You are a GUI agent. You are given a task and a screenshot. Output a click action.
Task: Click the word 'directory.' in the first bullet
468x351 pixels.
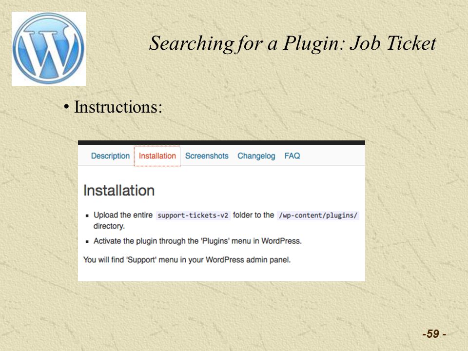109,226
